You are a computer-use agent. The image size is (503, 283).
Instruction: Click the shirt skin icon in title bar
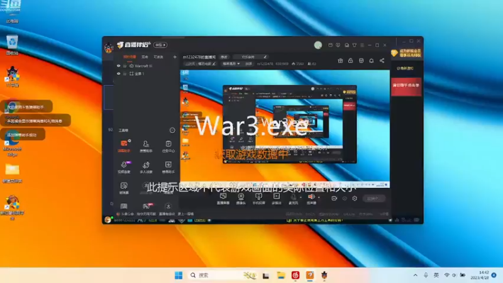[354, 45]
